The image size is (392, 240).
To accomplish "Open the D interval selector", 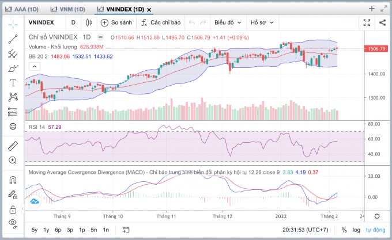I will click(73, 22).
